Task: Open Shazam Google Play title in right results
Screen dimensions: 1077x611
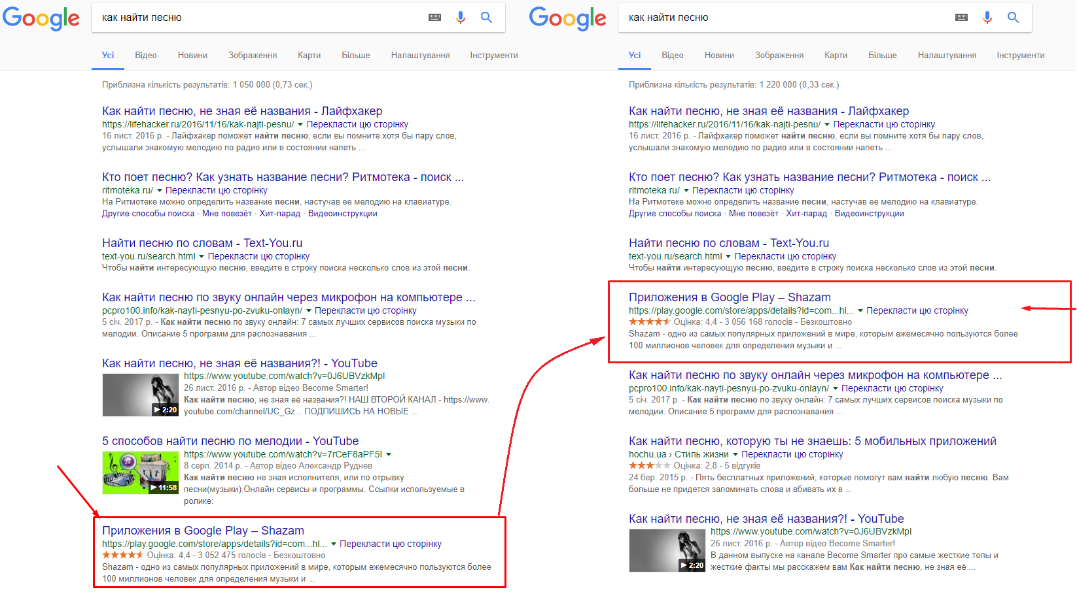Action: tap(730, 297)
